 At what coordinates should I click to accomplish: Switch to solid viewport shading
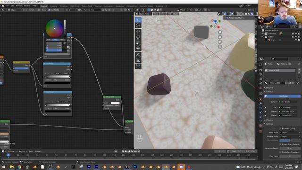coord(246,14)
